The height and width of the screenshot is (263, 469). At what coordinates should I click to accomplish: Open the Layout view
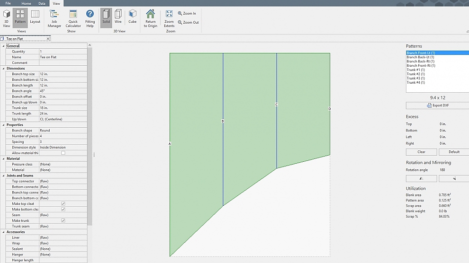[x=35, y=17]
